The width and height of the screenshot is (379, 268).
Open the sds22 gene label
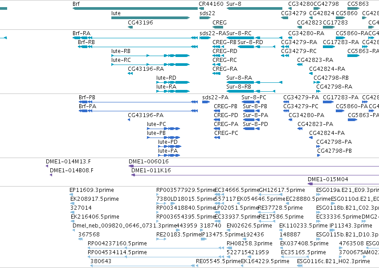tap(207, 13)
